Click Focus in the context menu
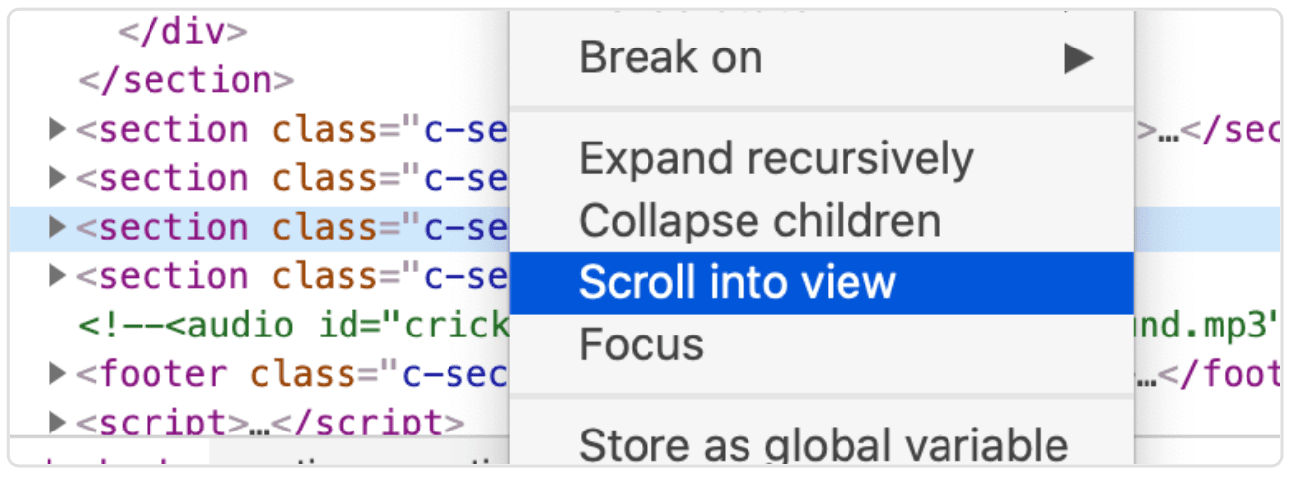Image resolution: width=1297 pixels, height=479 pixels. (x=642, y=345)
